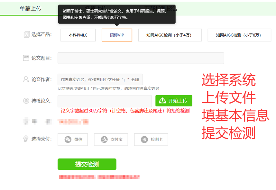Image resolution: width=276 pixels, height=190 pixels.
Task: Click the icon beside 选择支付
Action: tap(26, 139)
